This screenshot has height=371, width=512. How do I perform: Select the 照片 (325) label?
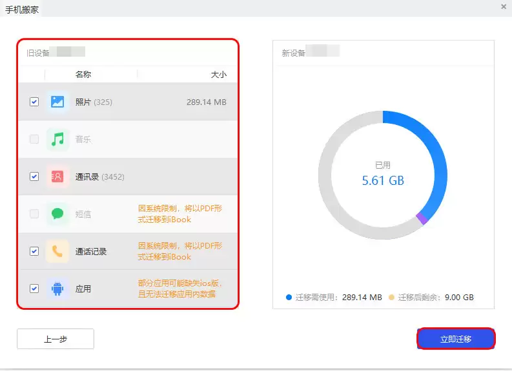[x=94, y=102]
